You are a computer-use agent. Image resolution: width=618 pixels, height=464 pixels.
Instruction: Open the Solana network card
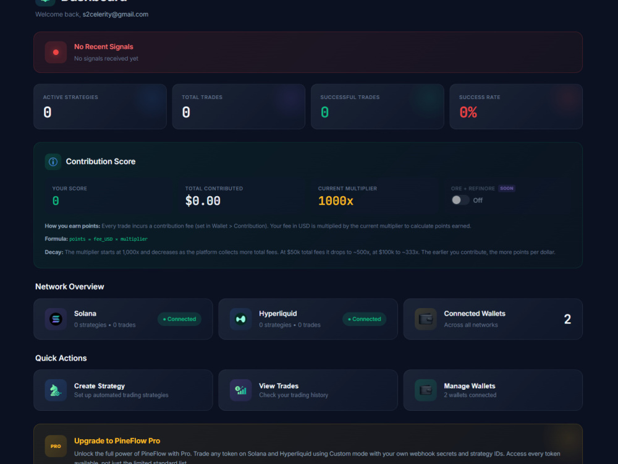coord(123,319)
